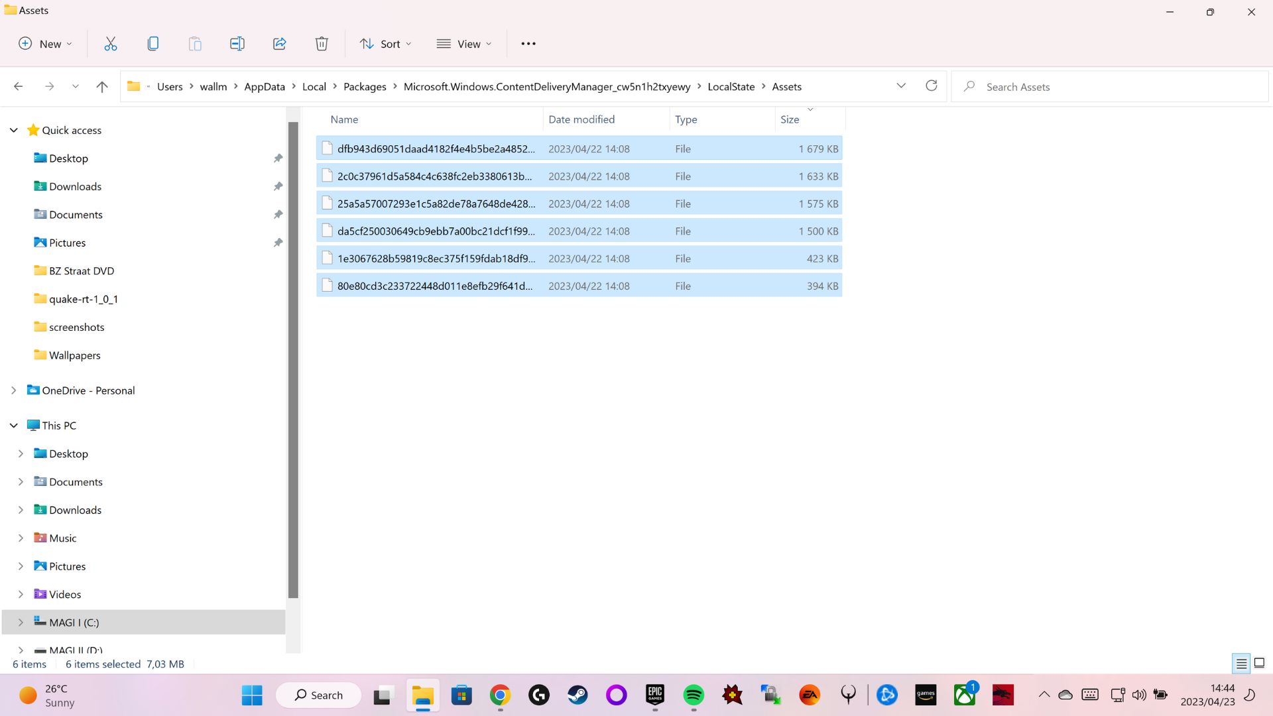Select the Copy icon in the toolbar

(152, 43)
